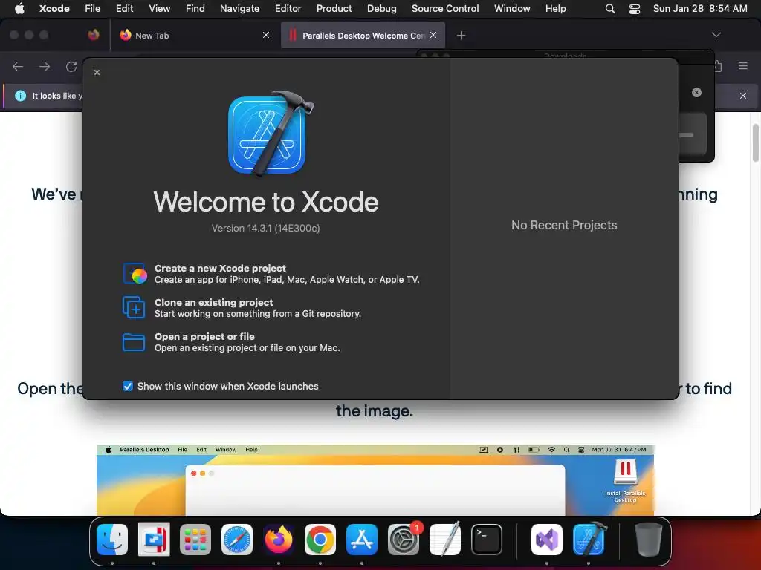Open the File menu
This screenshot has height=570, width=761.
(92, 9)
